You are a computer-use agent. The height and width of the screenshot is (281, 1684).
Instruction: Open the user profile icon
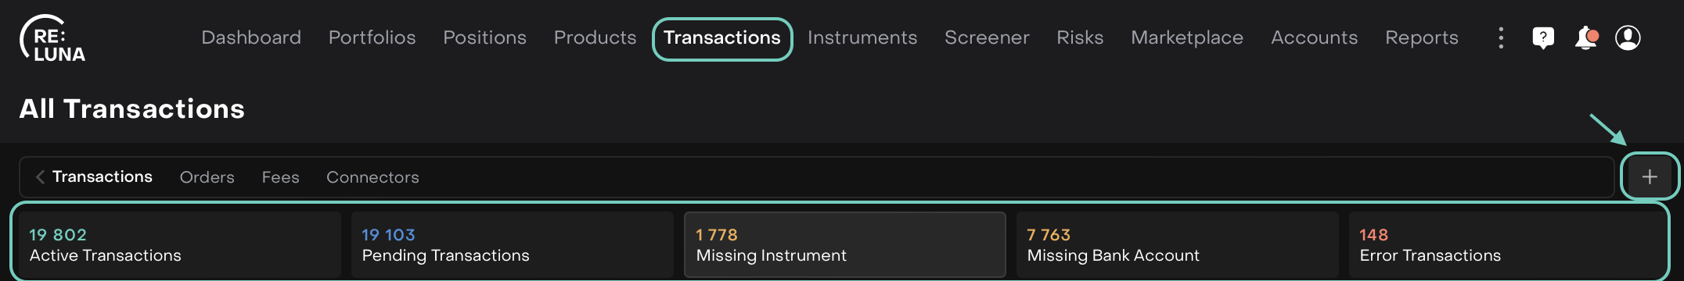[1628, 37]
